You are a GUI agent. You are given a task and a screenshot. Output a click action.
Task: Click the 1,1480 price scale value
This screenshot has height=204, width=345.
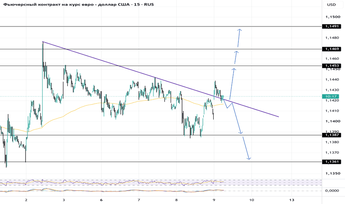tap(332, 38)
